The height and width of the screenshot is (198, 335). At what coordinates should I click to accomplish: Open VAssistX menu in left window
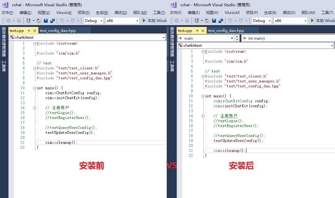pos(64,13)
